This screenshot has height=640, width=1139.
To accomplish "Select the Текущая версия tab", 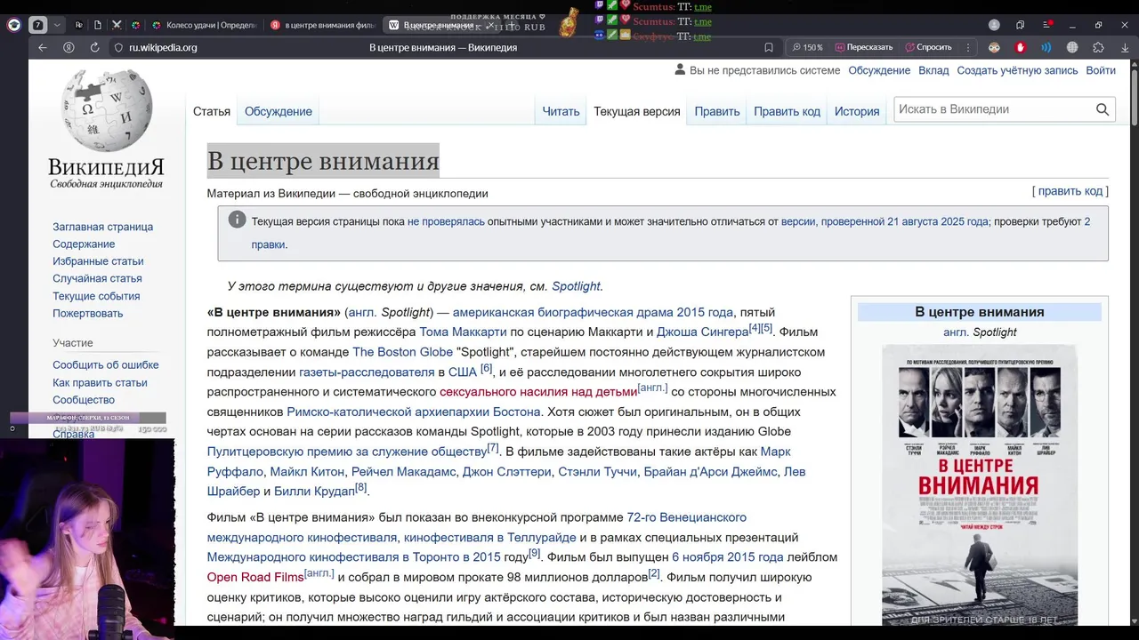I will pyautogui.click(x=637, y=111).
